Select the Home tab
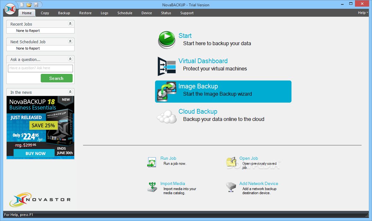372x221 pixels. pyautogui.click(x=27, y=13)
